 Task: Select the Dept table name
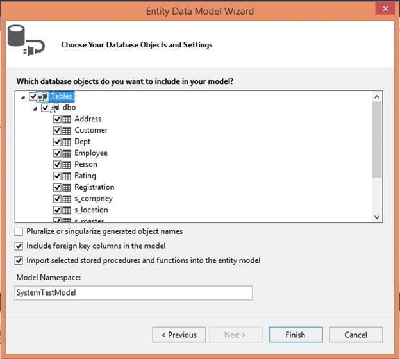[x=83, y=142]
